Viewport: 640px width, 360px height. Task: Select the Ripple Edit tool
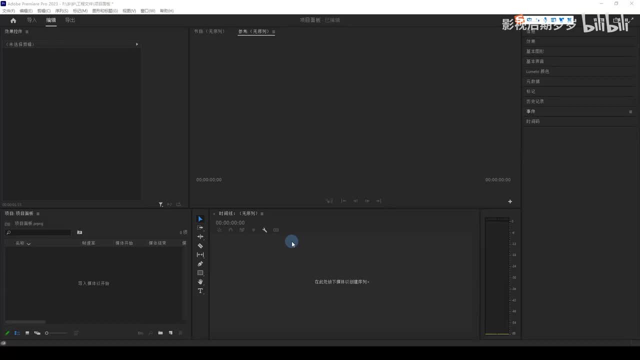(200, 237)
